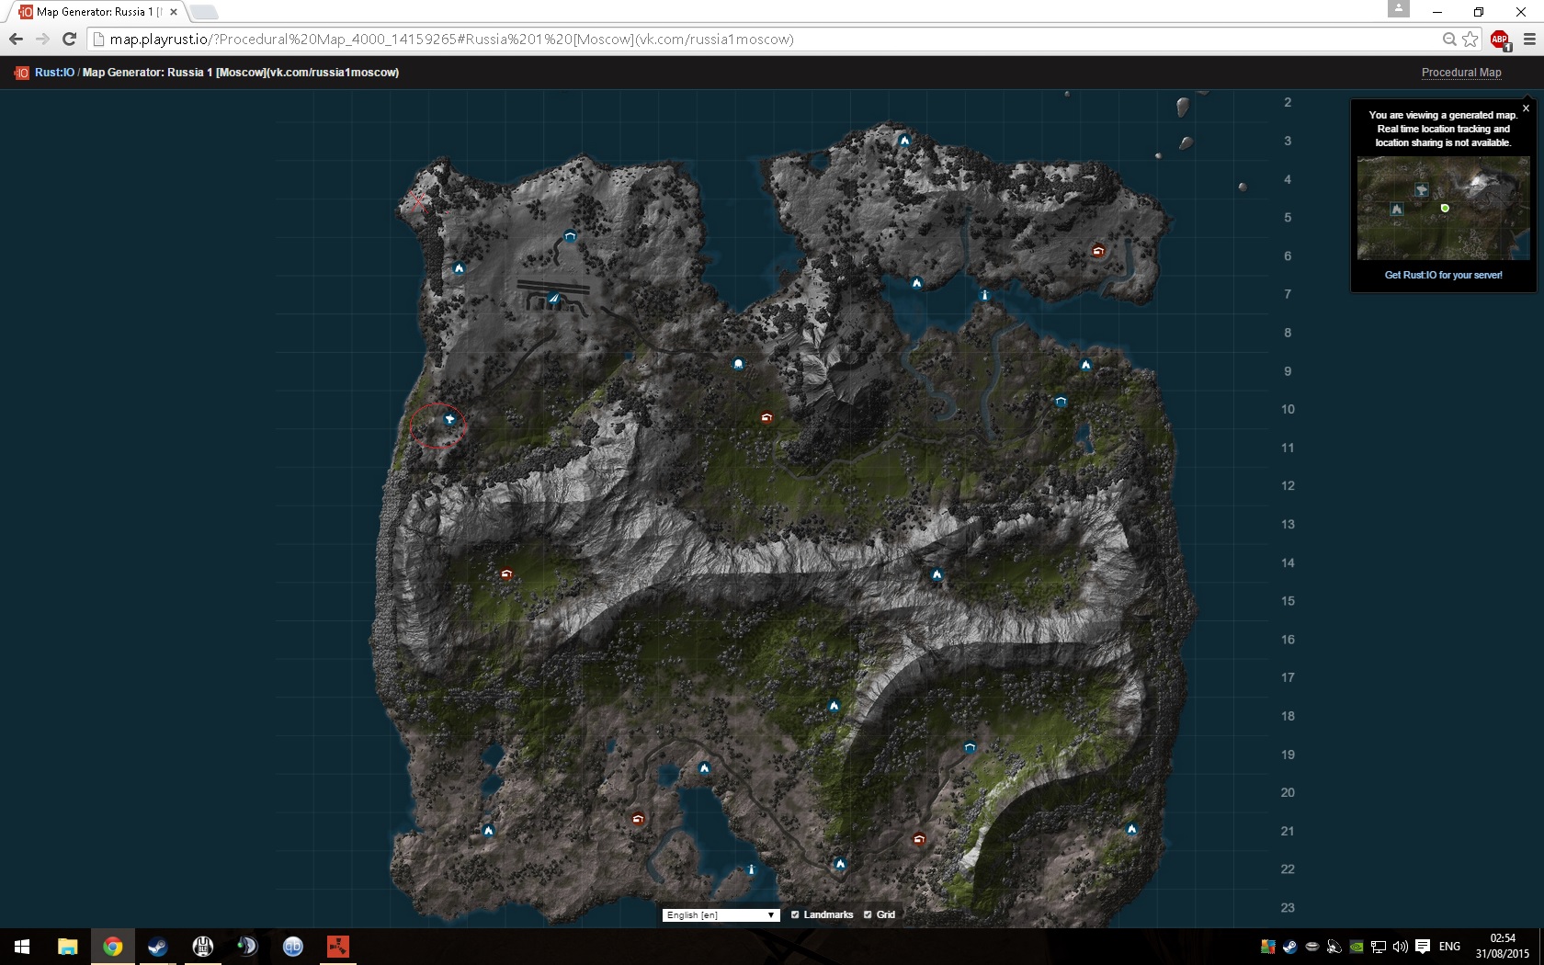Select the cave icon on north island's southern shore

pyautogui.click(x=916, y=283)
